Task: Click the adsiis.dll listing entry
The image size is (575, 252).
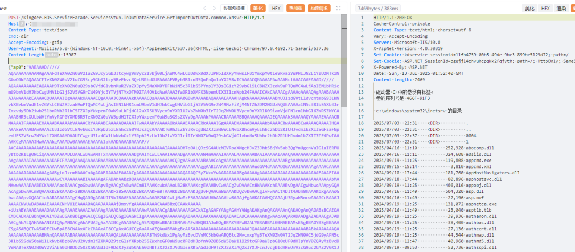Action: 431,154
